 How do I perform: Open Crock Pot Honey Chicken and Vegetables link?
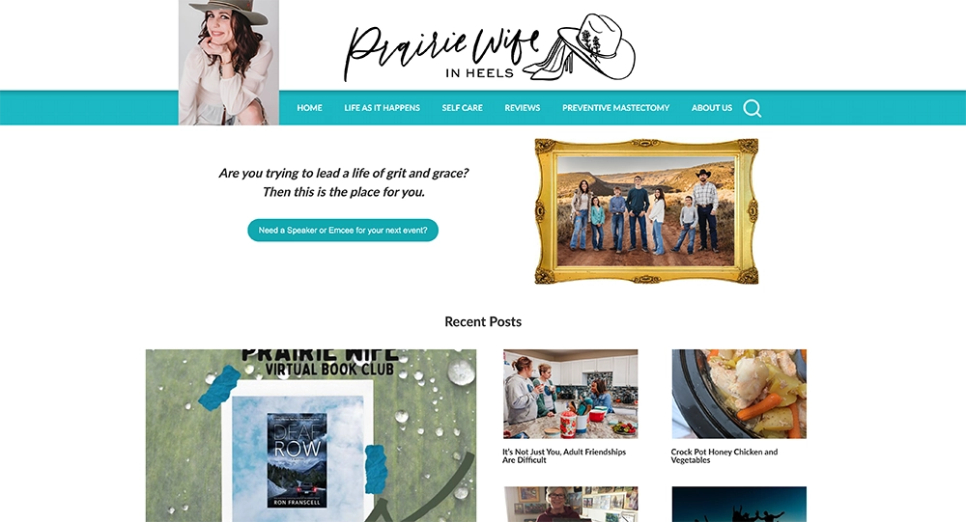click(724, 455)
